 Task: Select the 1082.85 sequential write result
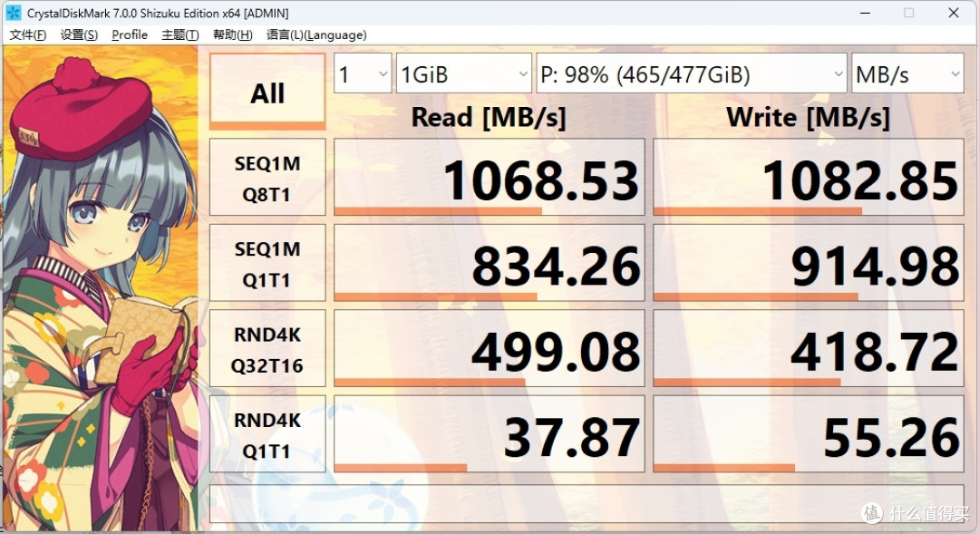coord(809,178)
